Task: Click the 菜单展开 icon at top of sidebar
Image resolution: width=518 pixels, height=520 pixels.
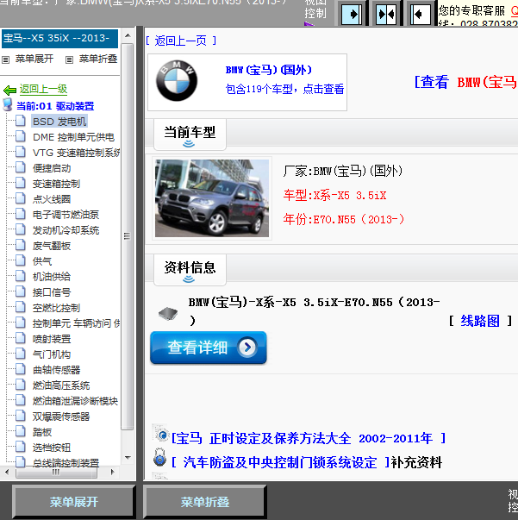Action: click(x=6, y=60)
